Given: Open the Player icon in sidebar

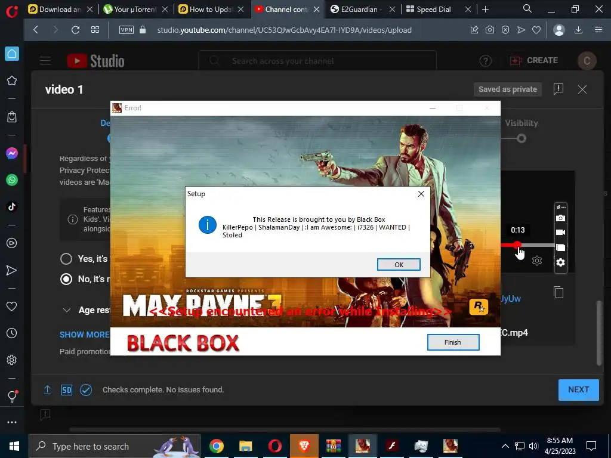Looking at the screenshot, I should (12, 243).
